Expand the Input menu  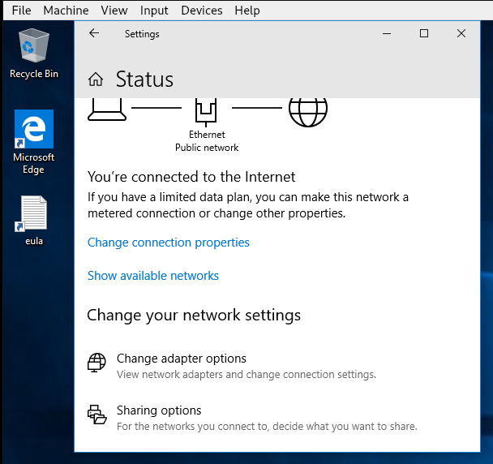point(154,11)
